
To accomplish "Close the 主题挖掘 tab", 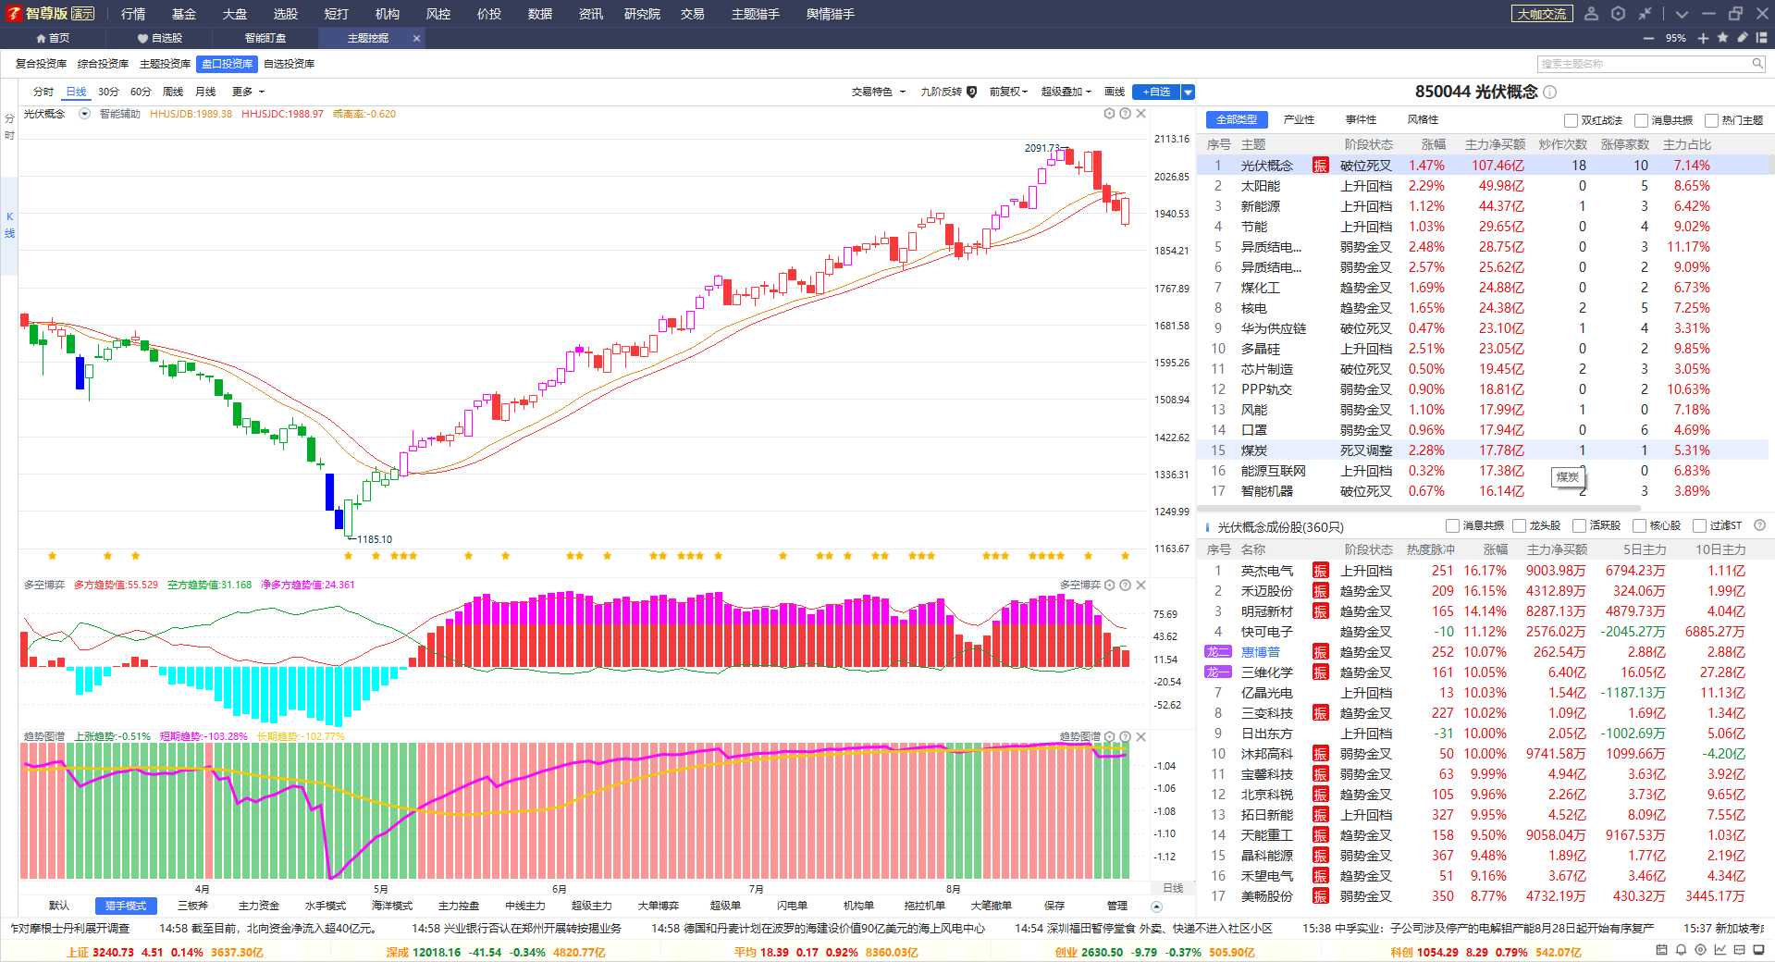I will tap(416, 38).
